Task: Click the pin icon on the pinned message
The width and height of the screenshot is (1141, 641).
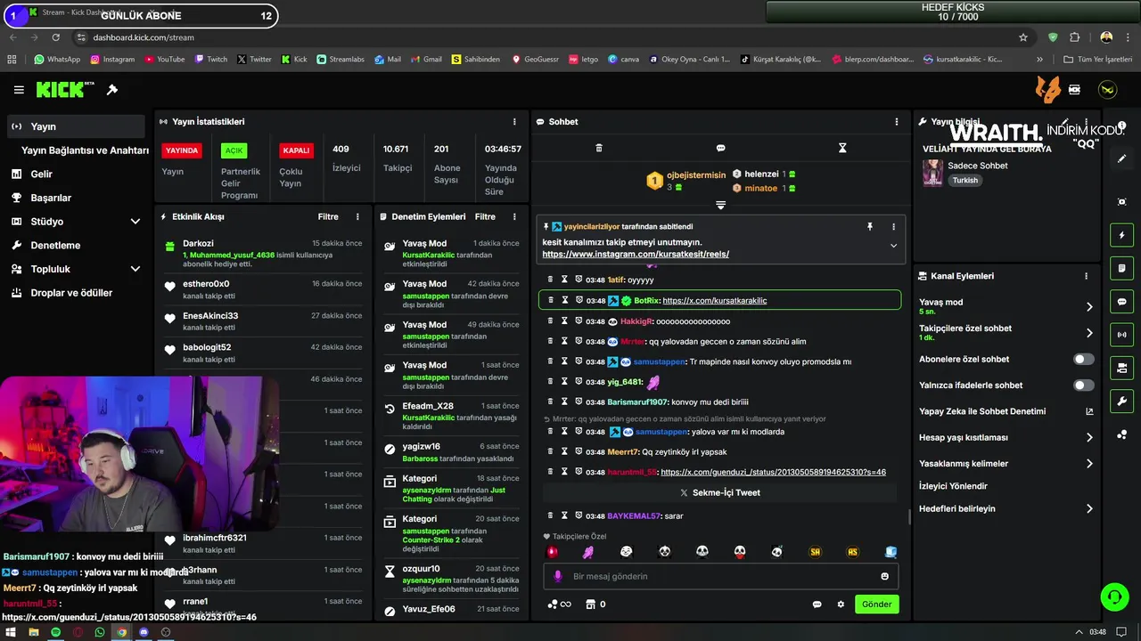Action: click(x=870, y=227)
